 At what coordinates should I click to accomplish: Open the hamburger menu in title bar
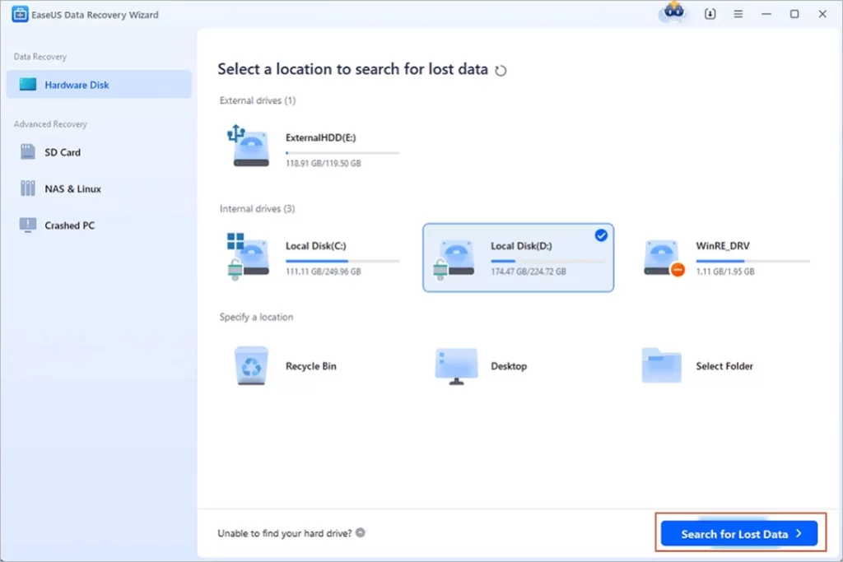738,15
